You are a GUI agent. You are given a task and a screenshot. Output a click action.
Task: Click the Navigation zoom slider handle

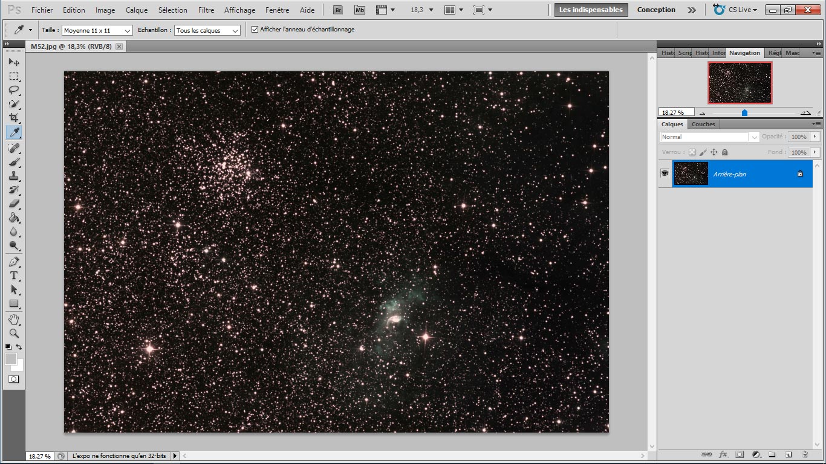point(744,113)
